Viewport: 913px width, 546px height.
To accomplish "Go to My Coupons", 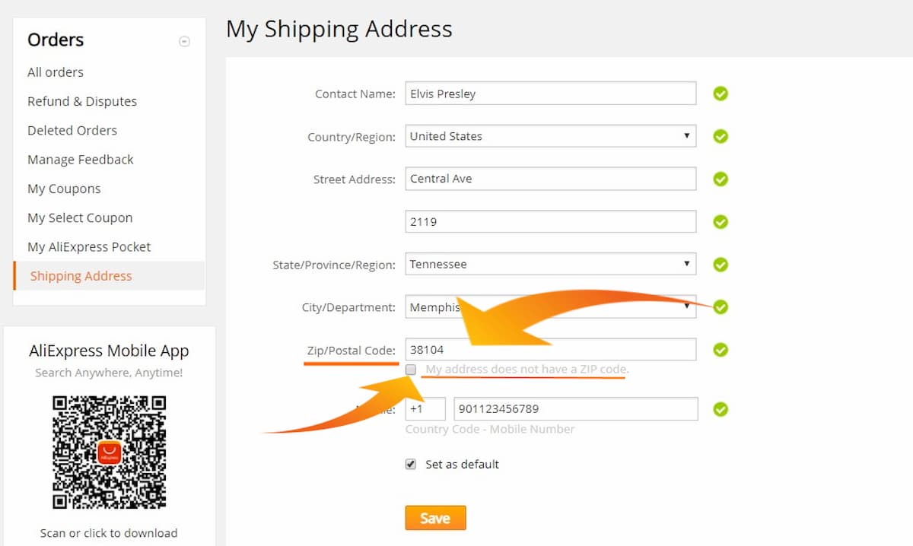I will 64,188.
